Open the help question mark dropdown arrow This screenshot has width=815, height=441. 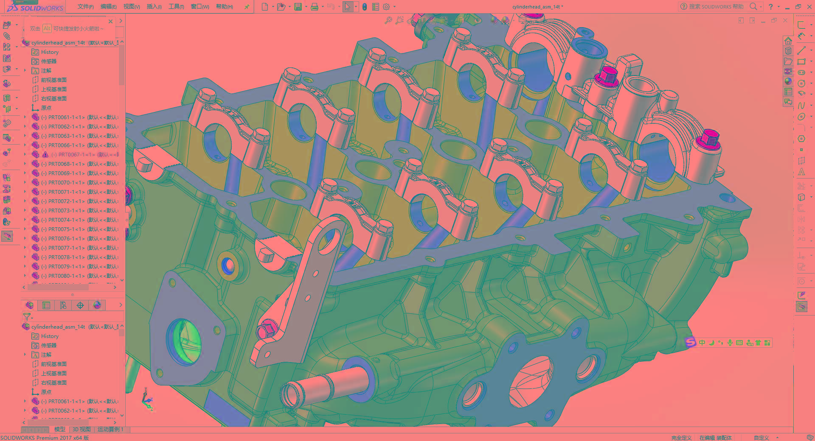(x=778, y=7)
